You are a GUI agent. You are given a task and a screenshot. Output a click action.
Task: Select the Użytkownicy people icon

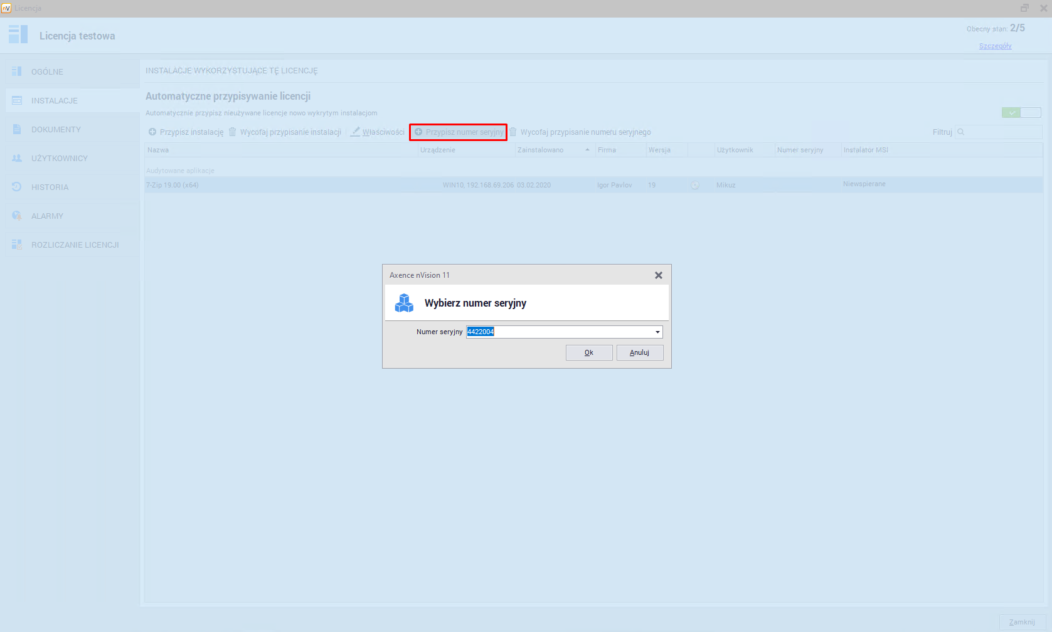[17, 158]
